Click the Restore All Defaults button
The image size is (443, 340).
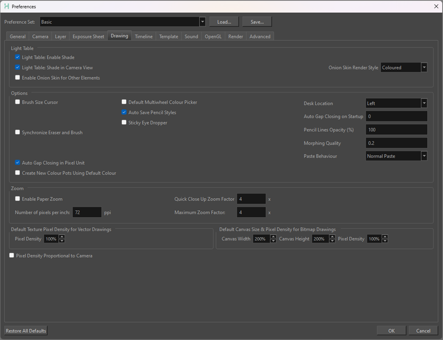click(26, 331)
